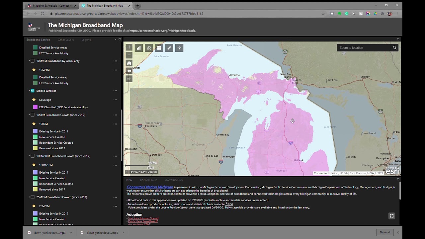Click the Connected Nation logo
The image size is (425, 239).
[x=34, y=27]
